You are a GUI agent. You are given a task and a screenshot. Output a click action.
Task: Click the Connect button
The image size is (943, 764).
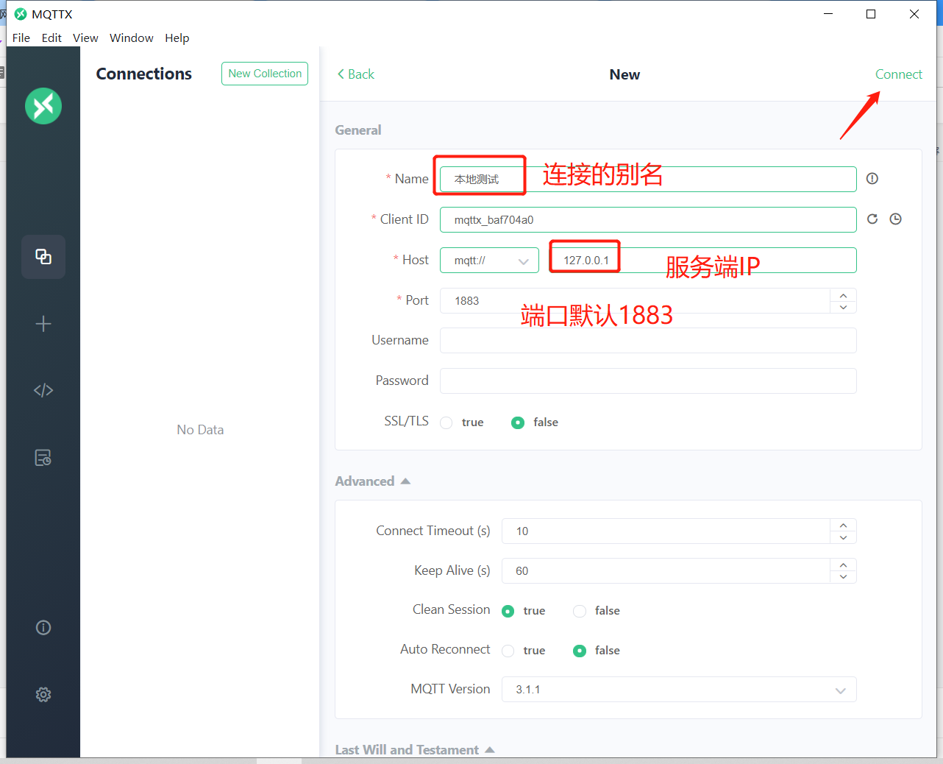[x=898, y=74]
